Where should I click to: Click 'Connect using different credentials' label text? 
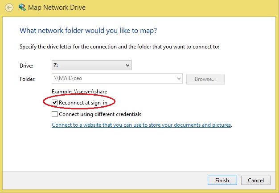(x=100, y=114)
